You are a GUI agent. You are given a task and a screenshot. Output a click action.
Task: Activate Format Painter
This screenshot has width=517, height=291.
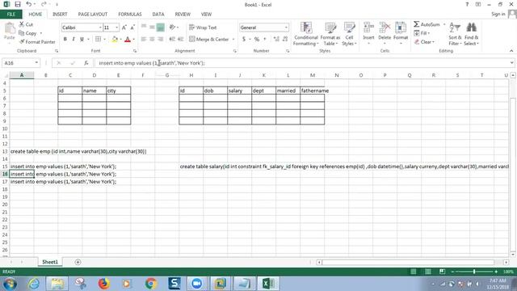coord(37,42)
